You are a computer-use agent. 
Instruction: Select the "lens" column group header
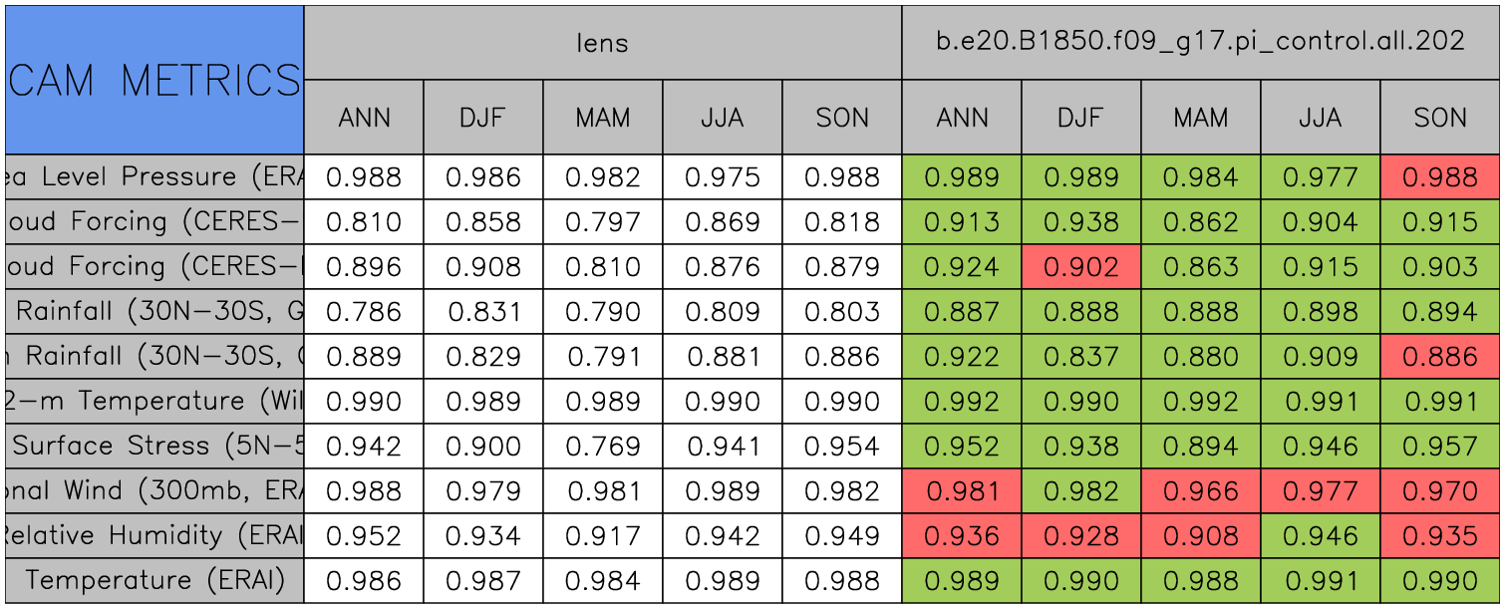(602, 42)
